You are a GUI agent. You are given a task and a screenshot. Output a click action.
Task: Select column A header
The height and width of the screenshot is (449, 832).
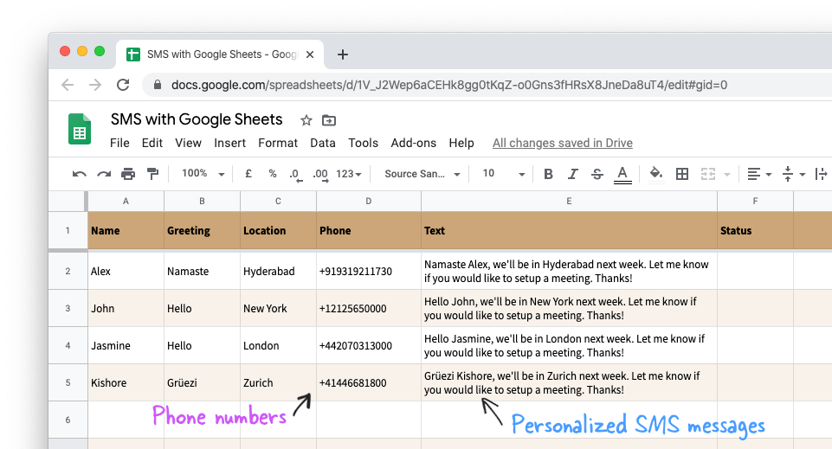tap(126, 202)
